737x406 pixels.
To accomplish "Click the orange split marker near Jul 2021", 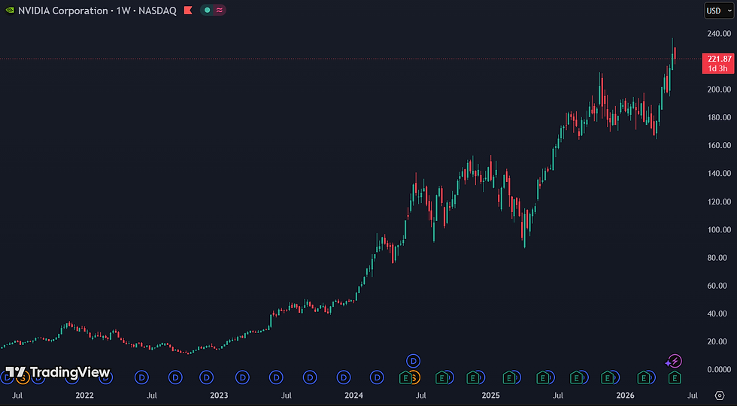I will (x=23, y=377).
